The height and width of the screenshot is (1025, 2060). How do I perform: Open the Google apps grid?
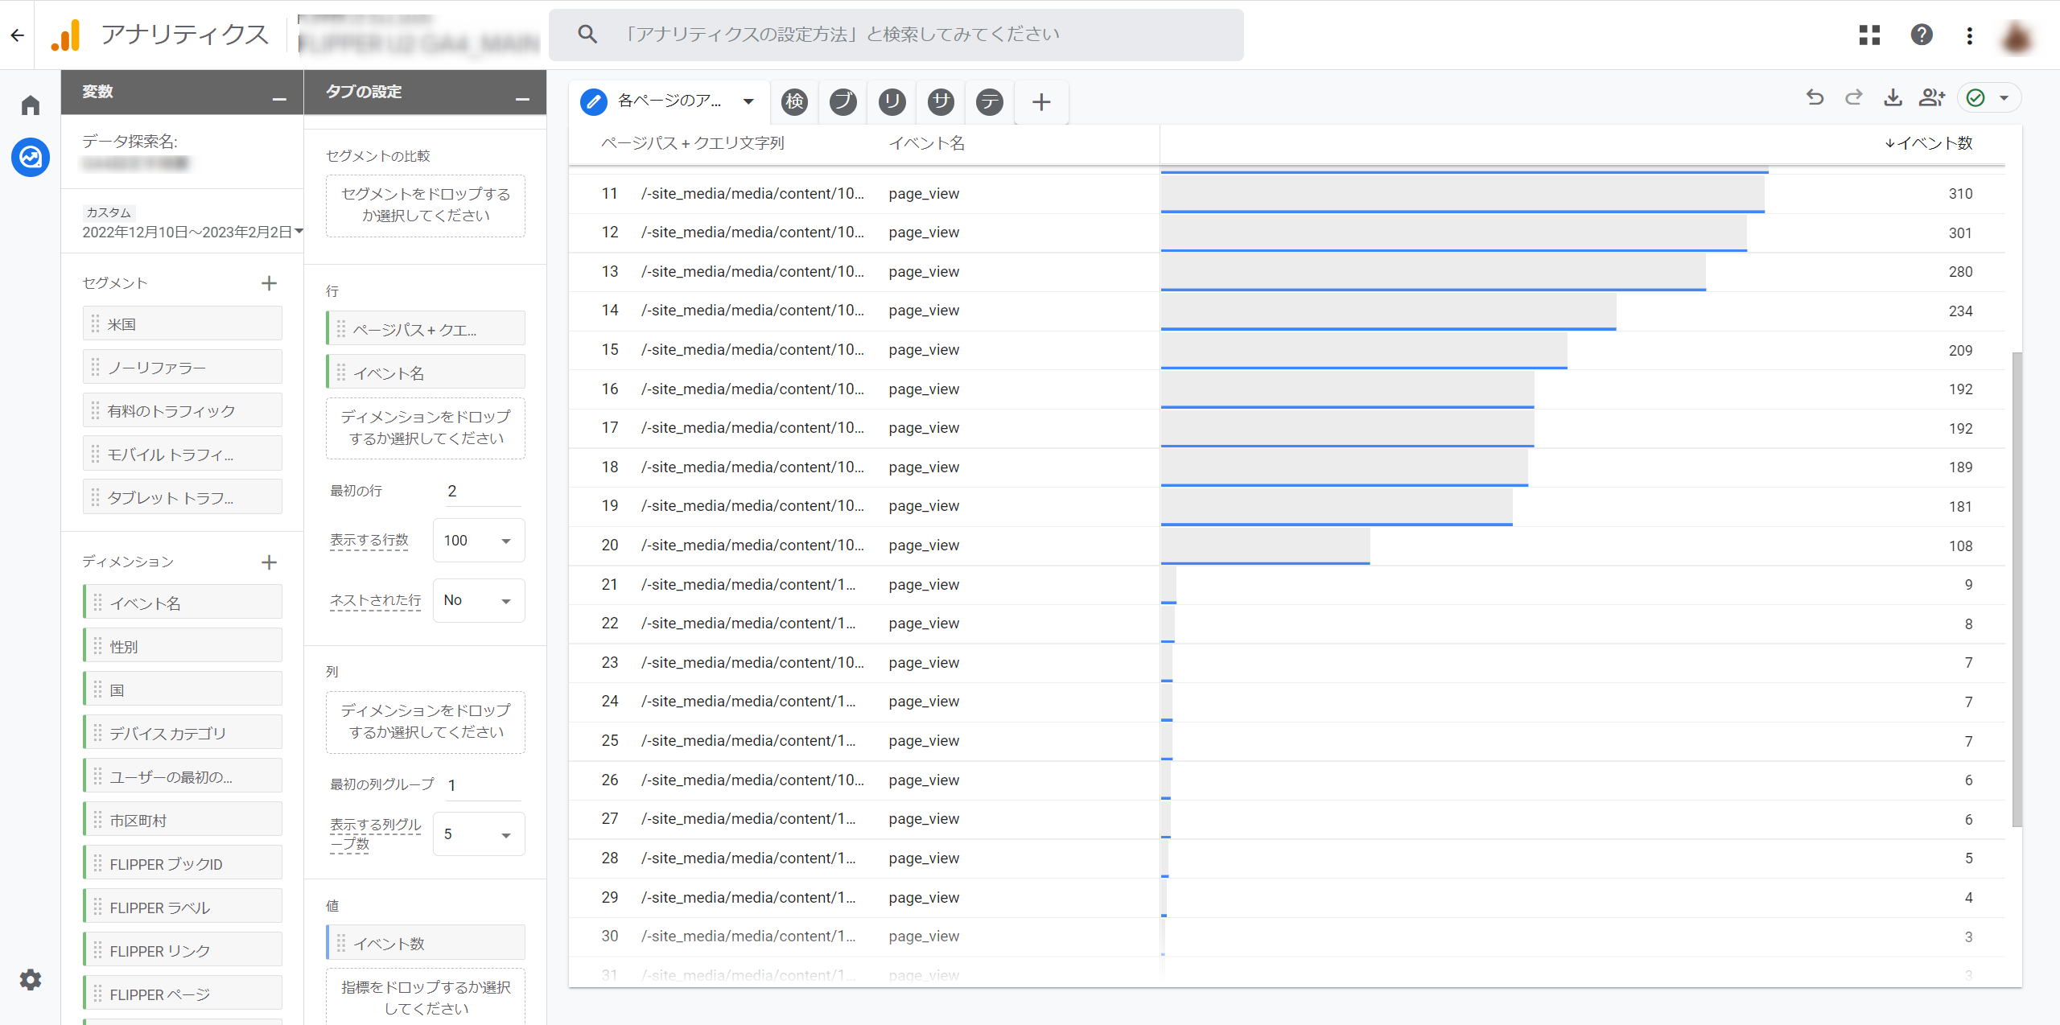click(x=1869, y=35)
